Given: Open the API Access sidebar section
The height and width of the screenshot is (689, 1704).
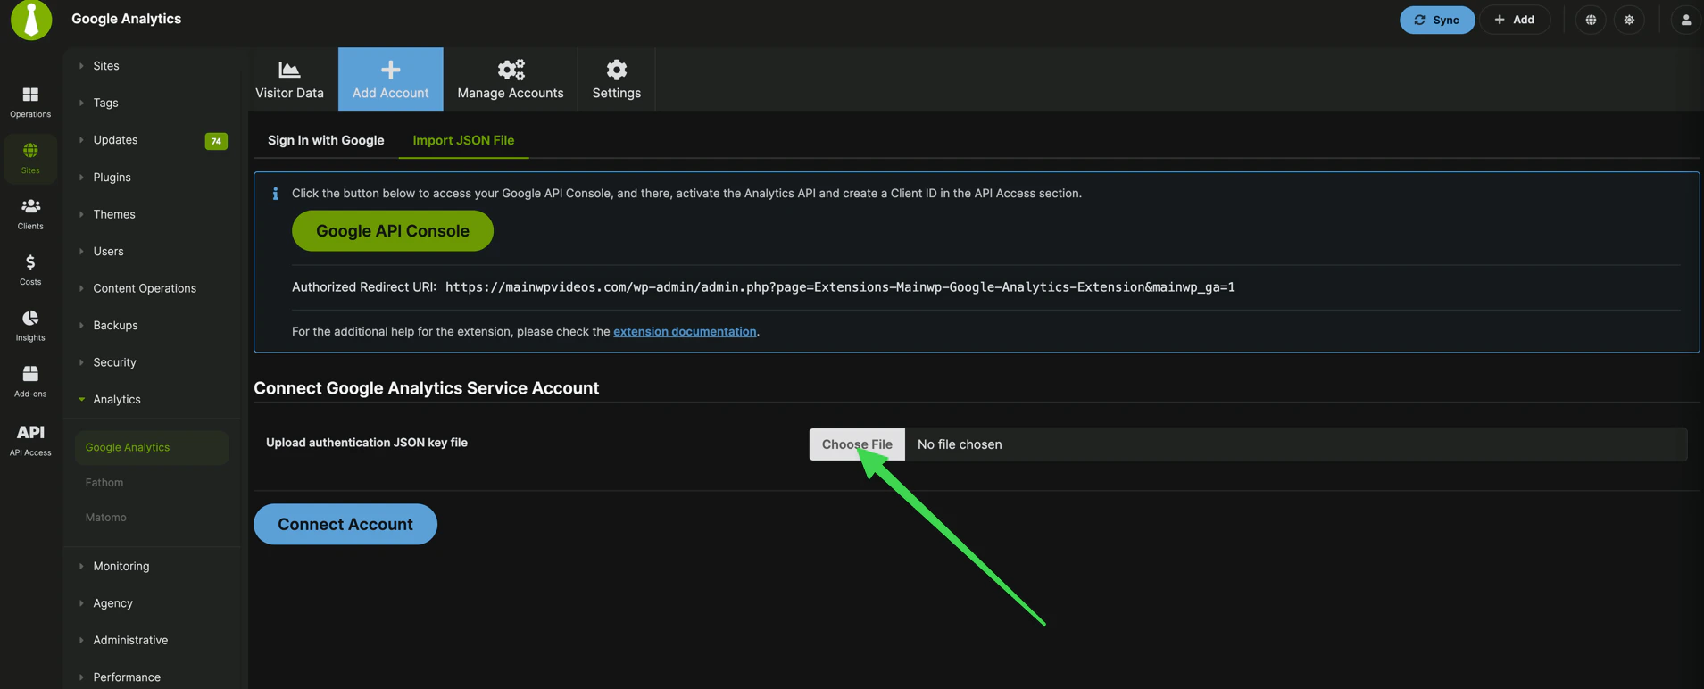Looking at the screenshot, I should (30, 440).
